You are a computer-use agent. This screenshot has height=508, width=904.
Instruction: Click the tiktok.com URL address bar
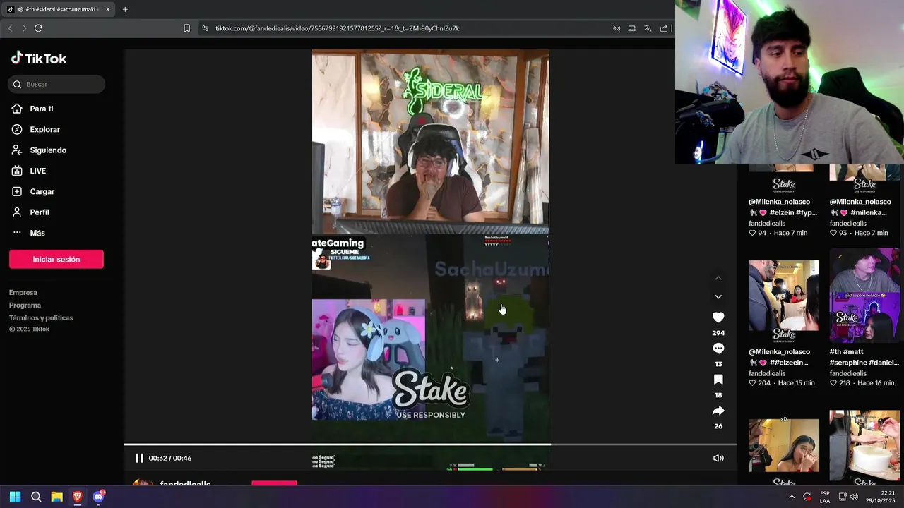tap(337, 28)
